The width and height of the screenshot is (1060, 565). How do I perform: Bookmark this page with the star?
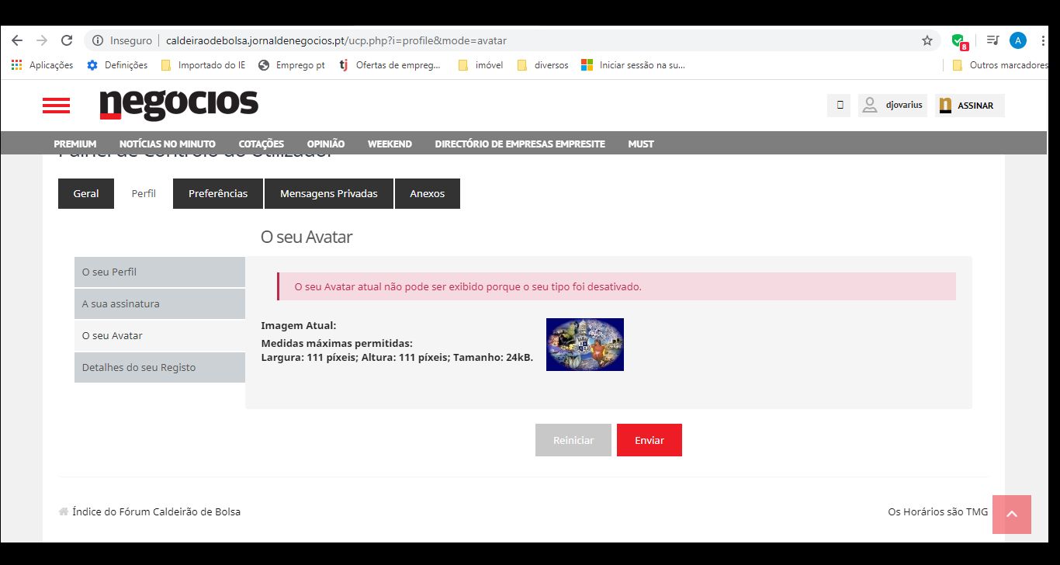(927, 40)
